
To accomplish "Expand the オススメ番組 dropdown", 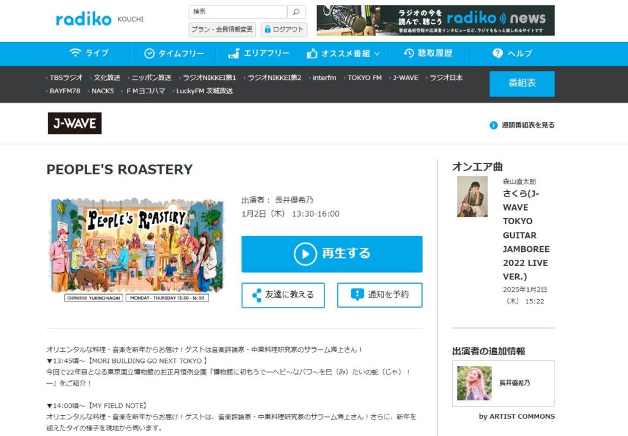I will pyautogui.click(x=343, y=53).
